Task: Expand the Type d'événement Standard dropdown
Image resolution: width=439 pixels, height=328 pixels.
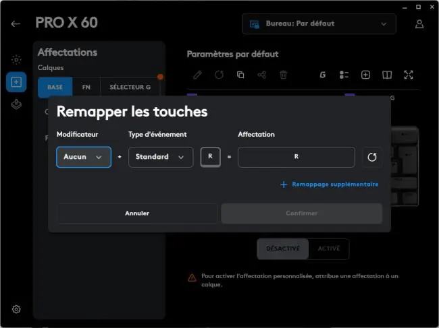Action: click(x=161, y=157)
